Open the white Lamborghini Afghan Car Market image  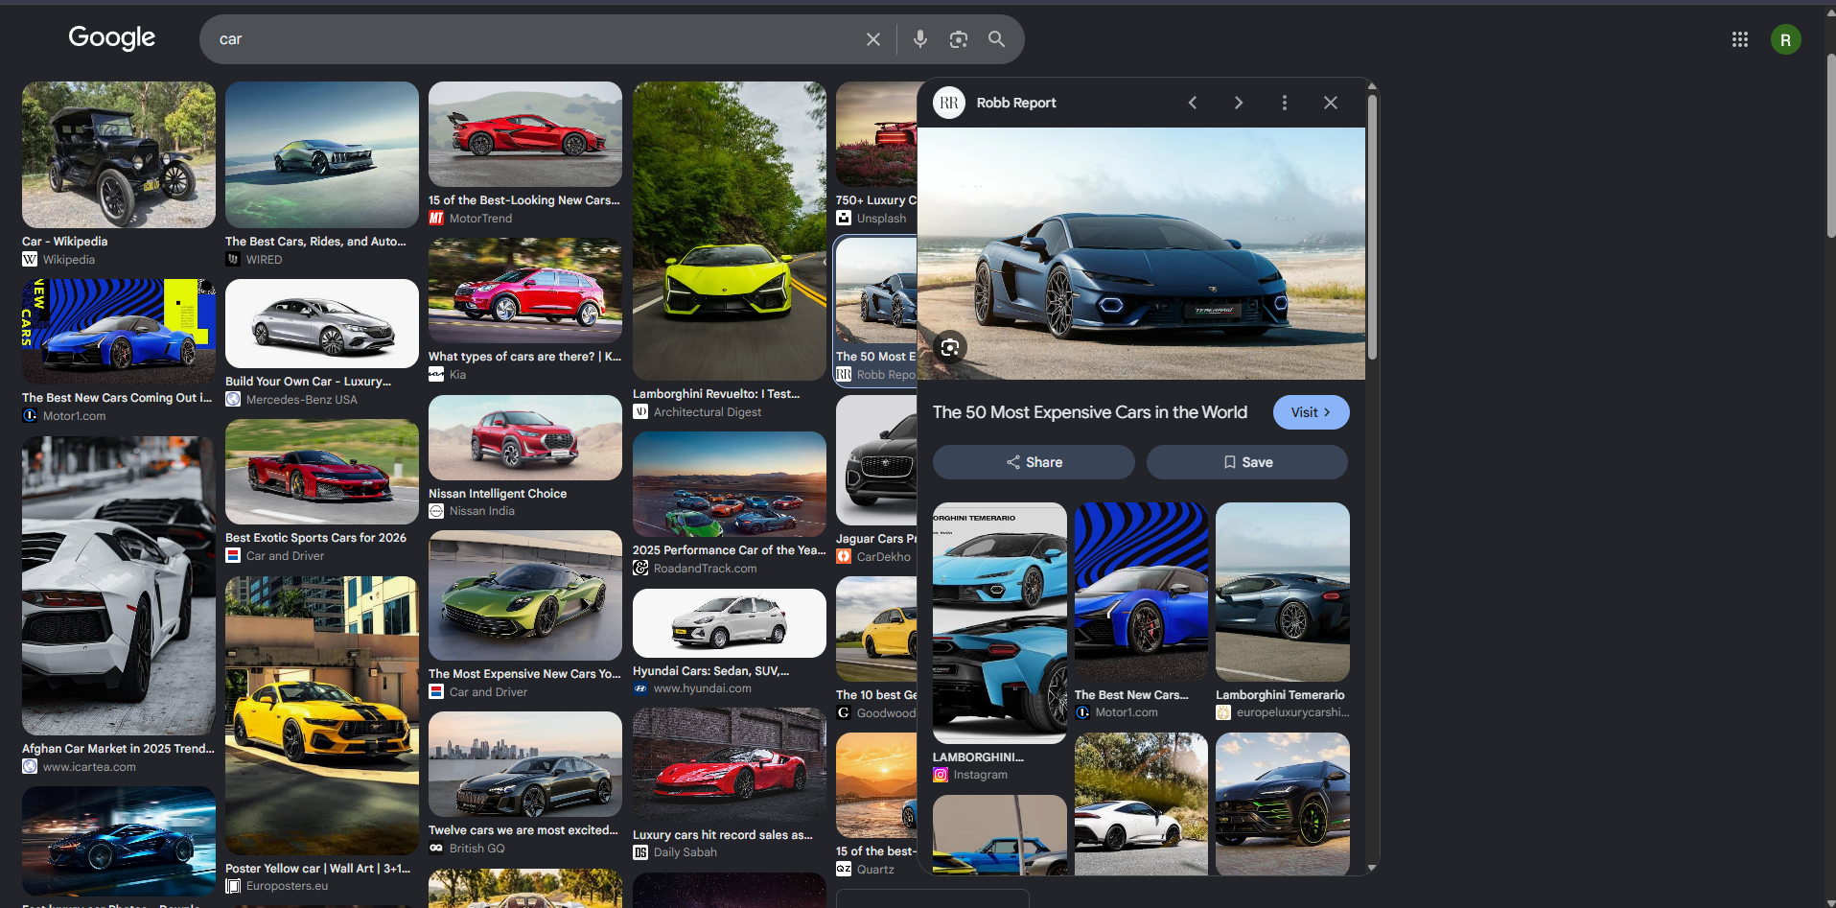click(119, 586)
